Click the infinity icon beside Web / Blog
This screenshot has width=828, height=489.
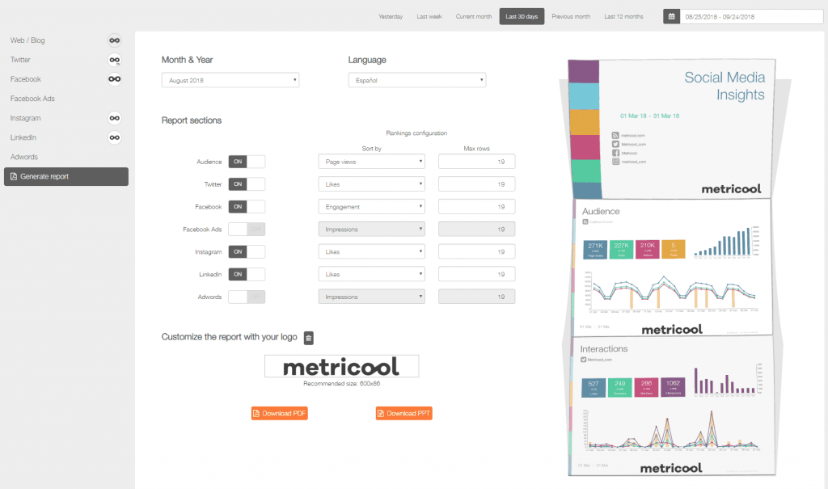[x=115, y=40]
